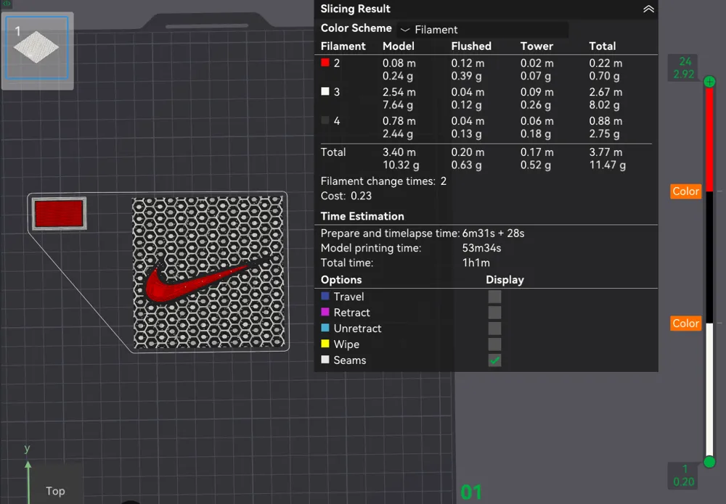Toggle the Travel display checkbox

pyautogui.click(x=494, y=297)
